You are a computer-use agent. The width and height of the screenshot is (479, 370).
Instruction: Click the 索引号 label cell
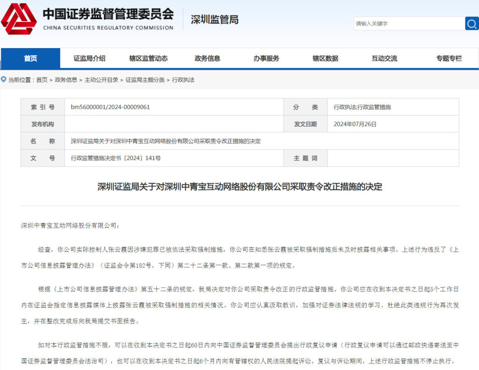43,107
